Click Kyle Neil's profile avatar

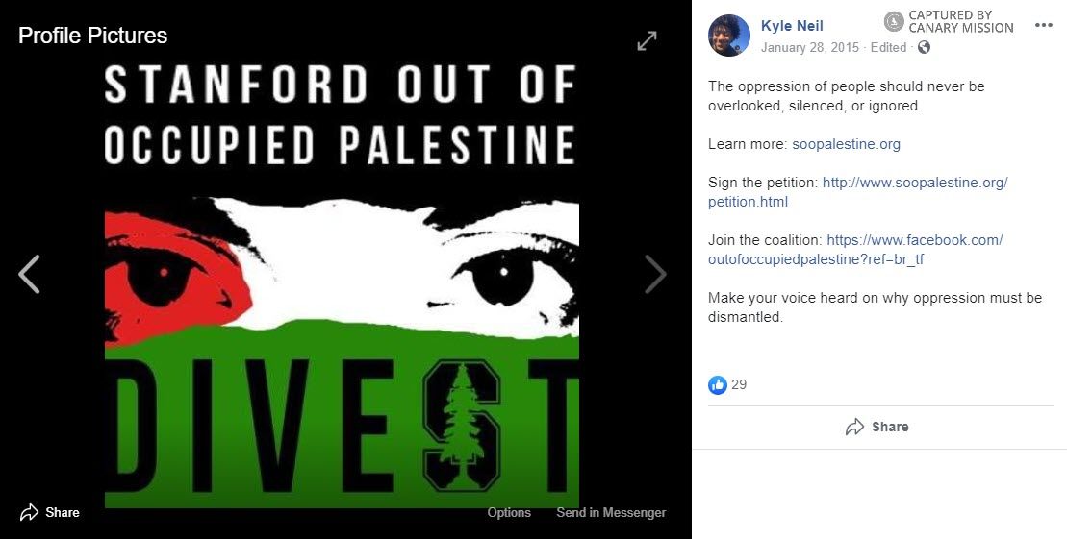tap(729, 36)
